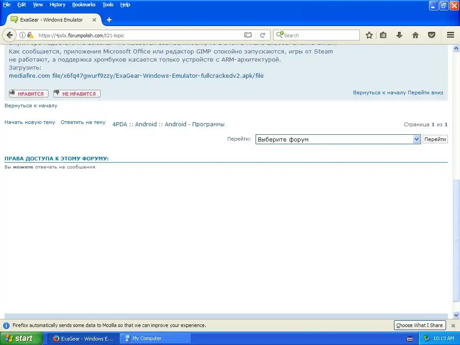The width and height of the screenshot is (460, 345).
Task: Click Перейти вниз link
Action: pyautogui.click(x=425, y=93)
